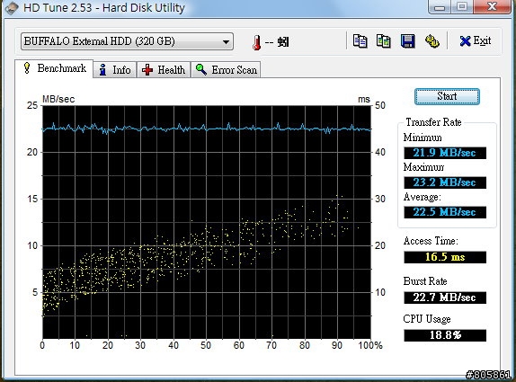Click the HD Tune title bar app icon

tap(12, 8)
